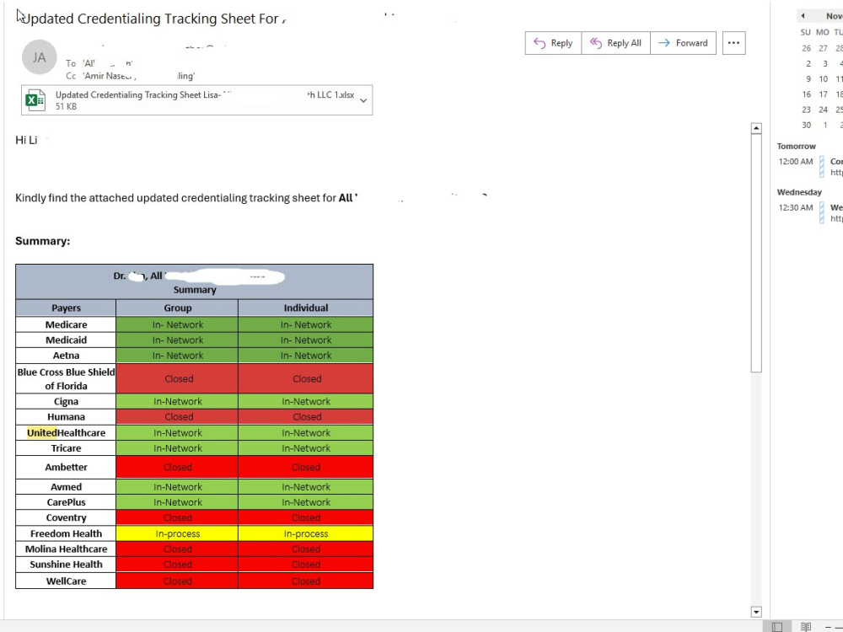843x632 pixels.
Task: Click the Wednesday agenda heading
Action: pos(799,192)
